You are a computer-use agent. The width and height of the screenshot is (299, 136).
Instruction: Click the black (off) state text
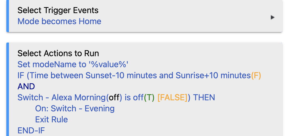tap(114, 98)
